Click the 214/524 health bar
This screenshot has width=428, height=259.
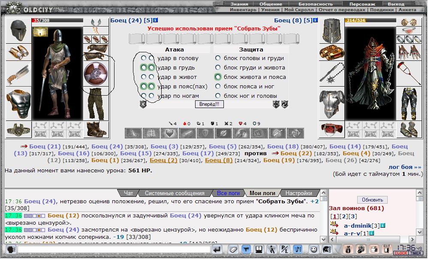coord(371,20)
